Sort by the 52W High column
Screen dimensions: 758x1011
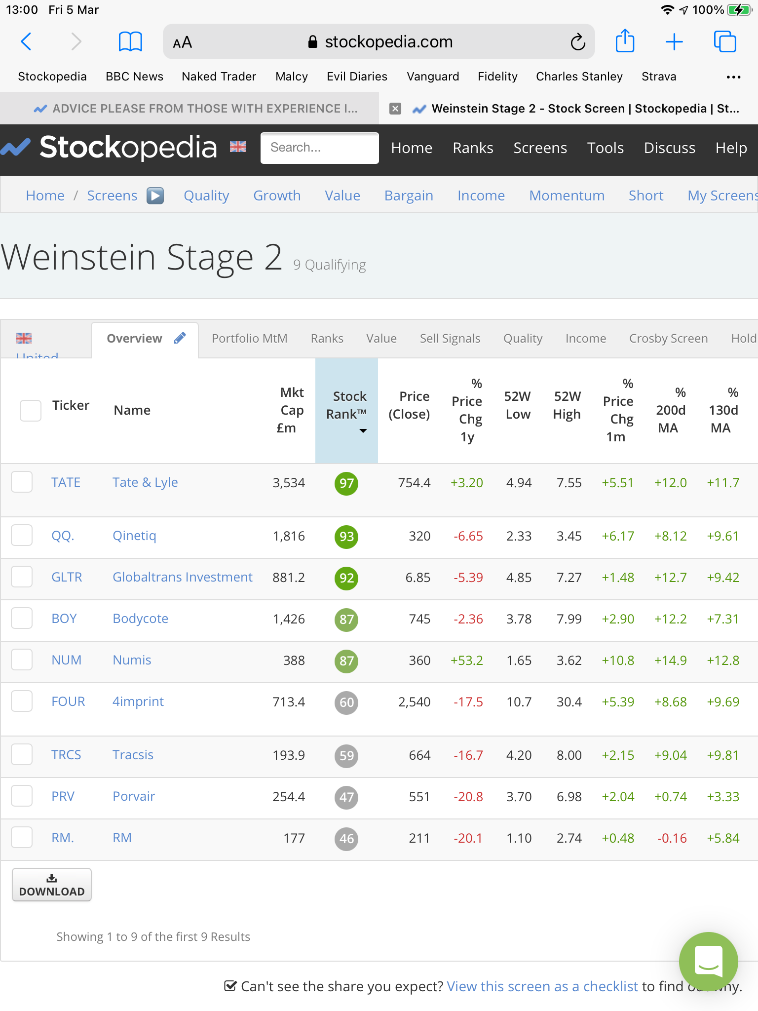point(567,405)
